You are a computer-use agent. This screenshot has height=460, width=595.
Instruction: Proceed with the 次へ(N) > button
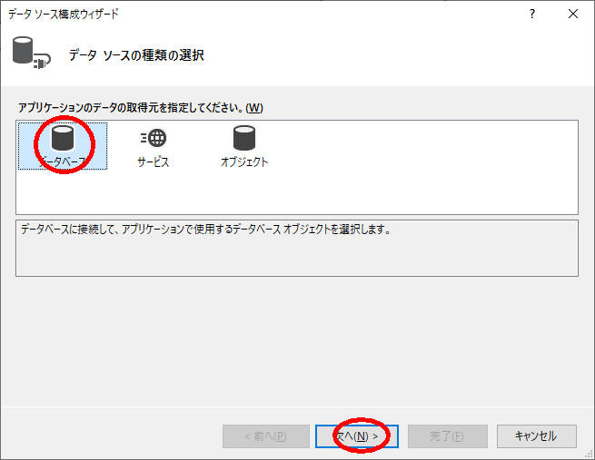pyautogui.click(x=356, y=436)
